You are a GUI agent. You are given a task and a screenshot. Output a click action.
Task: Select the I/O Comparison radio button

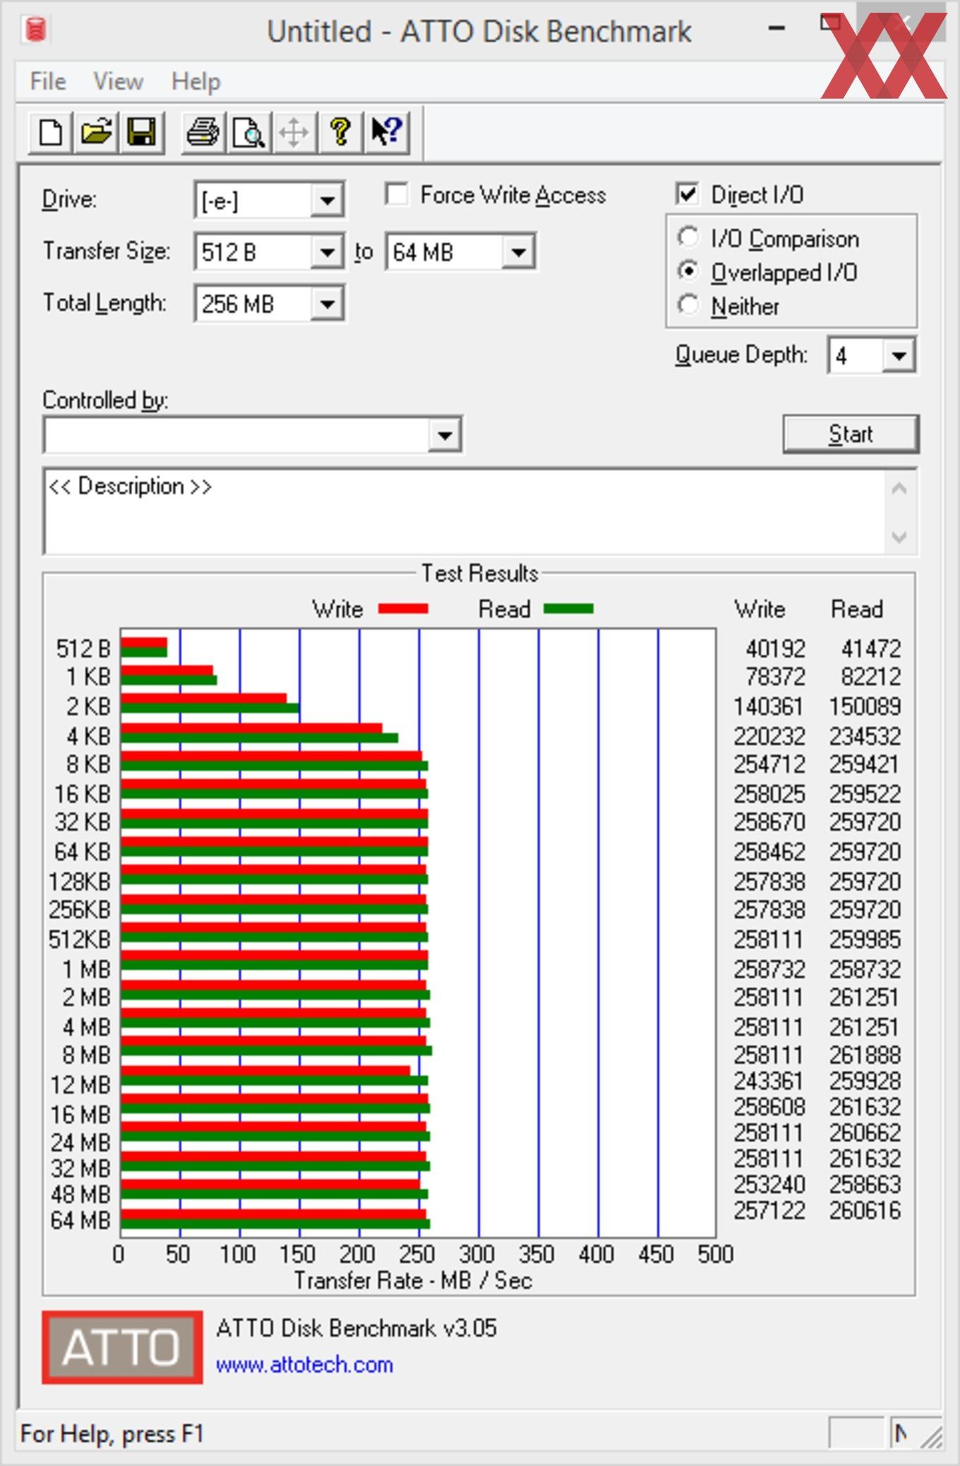688,237
